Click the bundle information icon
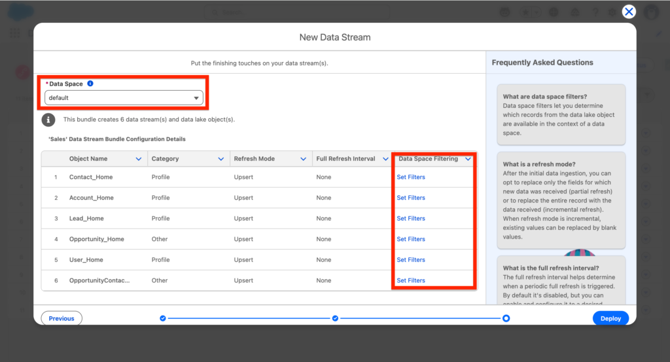Viewport: 670px width, 362px height. (x=48, y=120)
